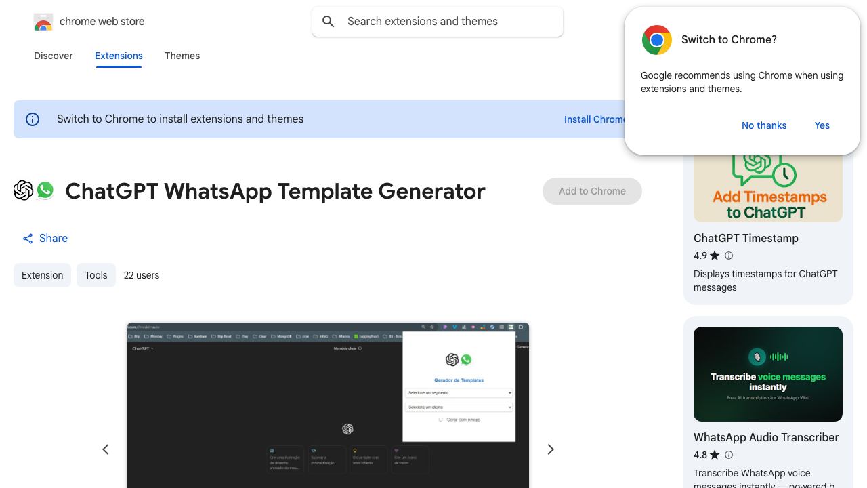The image size is (867, 488).
Task: Go to next screenshot arrow
Action: coord(551,449)
